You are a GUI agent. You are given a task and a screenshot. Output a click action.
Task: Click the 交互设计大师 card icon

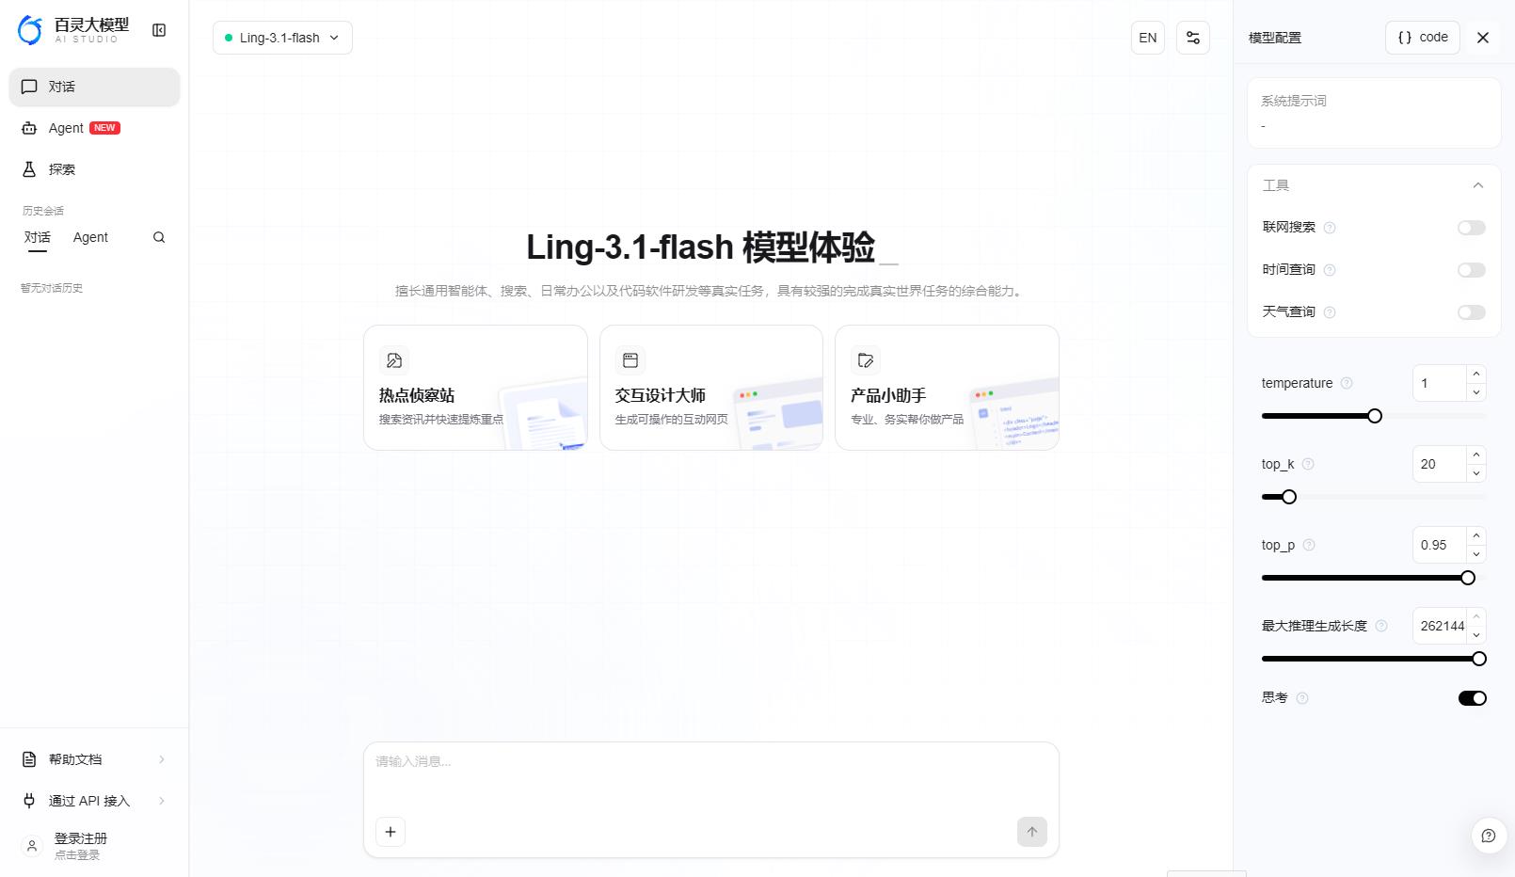[630, 360]
